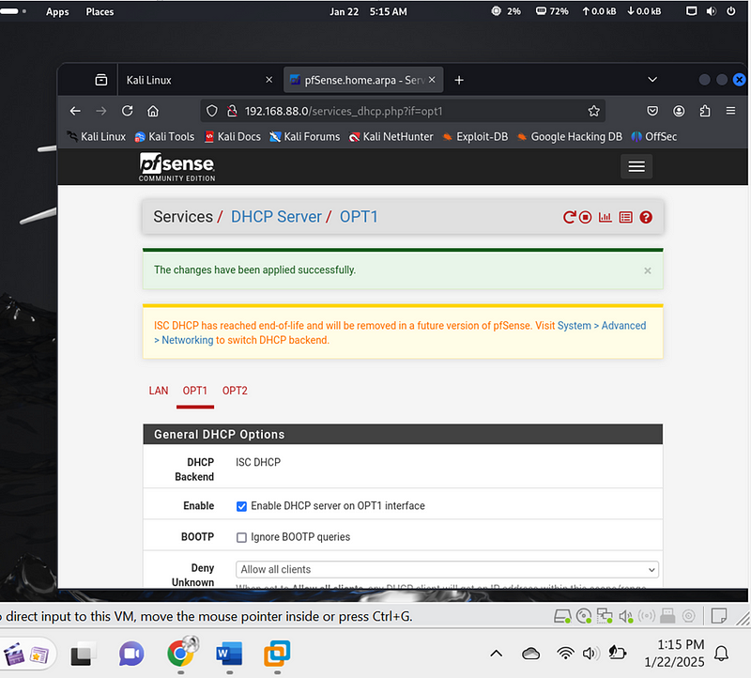The image size is (751, 678).
Task: Open the Kali Linux bookmark
Action: pos(97,136)
